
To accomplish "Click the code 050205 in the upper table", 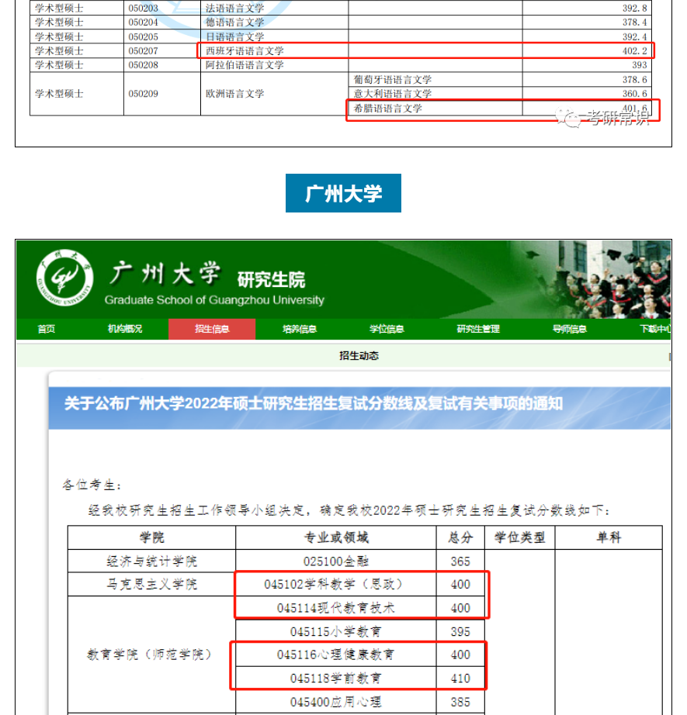I will click(x=144, y=37).
